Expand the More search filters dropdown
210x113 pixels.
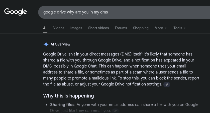pos(160,28)
